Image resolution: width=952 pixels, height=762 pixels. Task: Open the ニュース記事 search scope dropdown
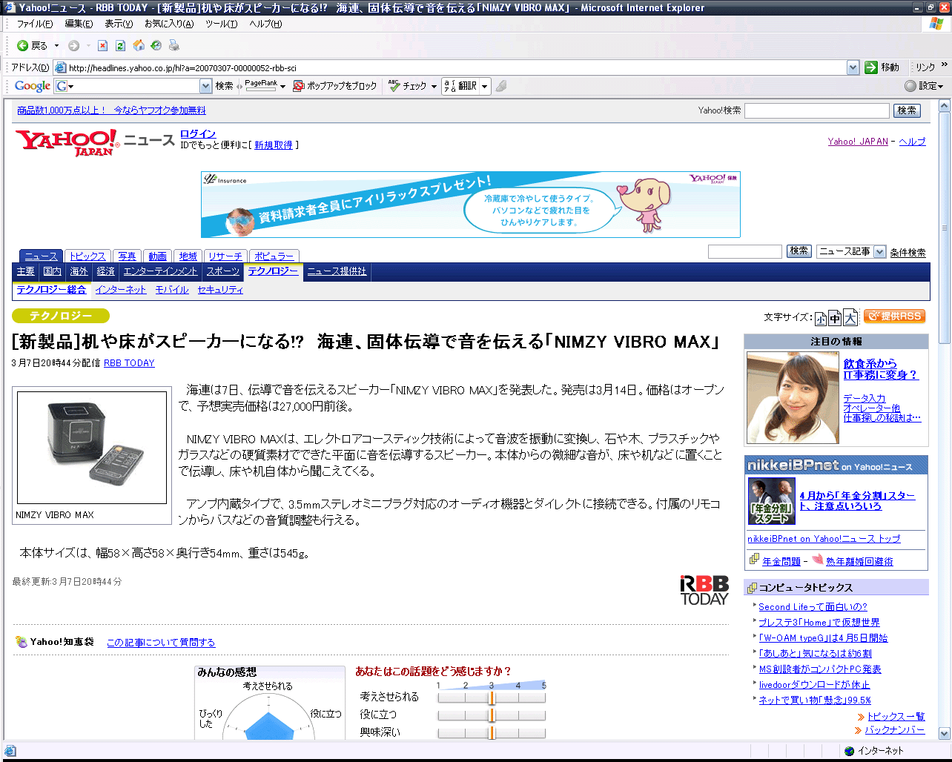pos(880,252)
